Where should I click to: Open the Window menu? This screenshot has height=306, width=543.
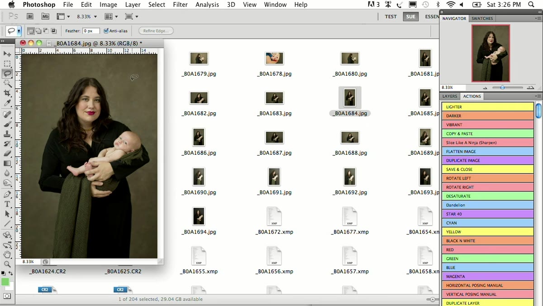click(x=275, y=5)
